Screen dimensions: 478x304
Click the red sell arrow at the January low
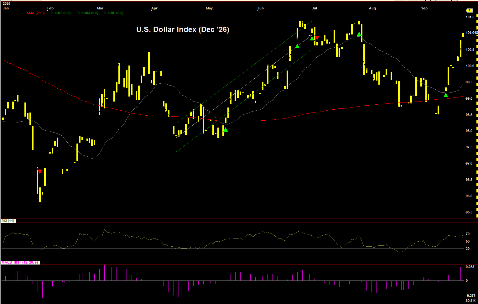click(40, 171)
